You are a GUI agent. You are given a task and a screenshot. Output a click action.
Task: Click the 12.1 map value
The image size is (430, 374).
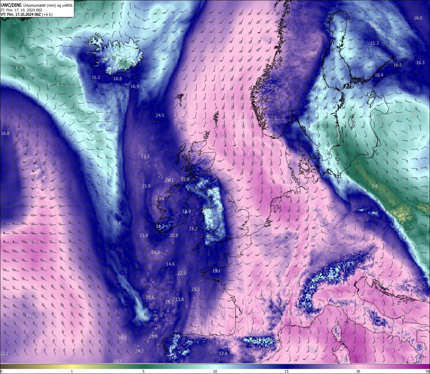pyautogui.click(x=117, y=223)
